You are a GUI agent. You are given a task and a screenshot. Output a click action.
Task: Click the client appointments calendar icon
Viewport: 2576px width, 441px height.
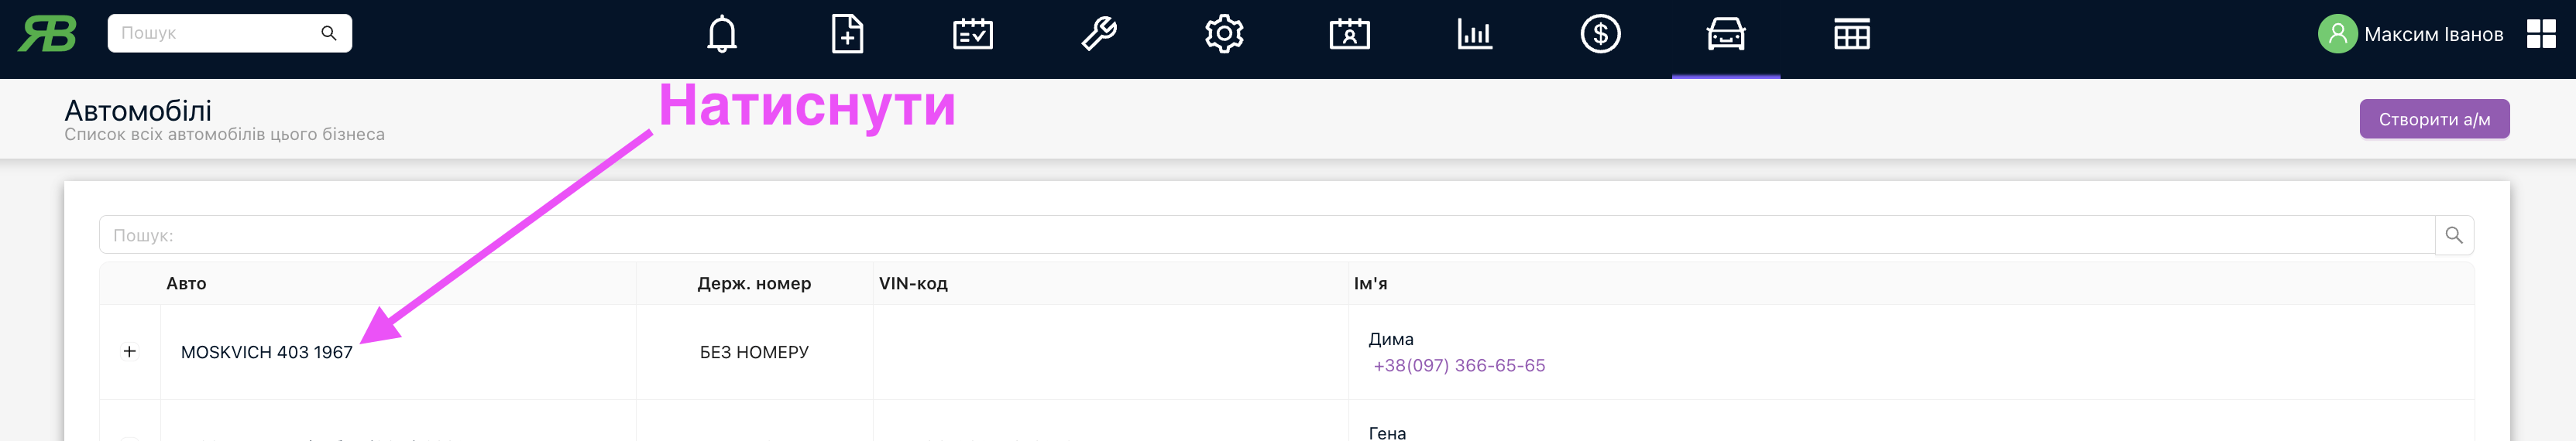coord(1349,35)
